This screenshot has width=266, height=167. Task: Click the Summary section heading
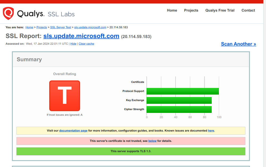(x=29, y=59)
